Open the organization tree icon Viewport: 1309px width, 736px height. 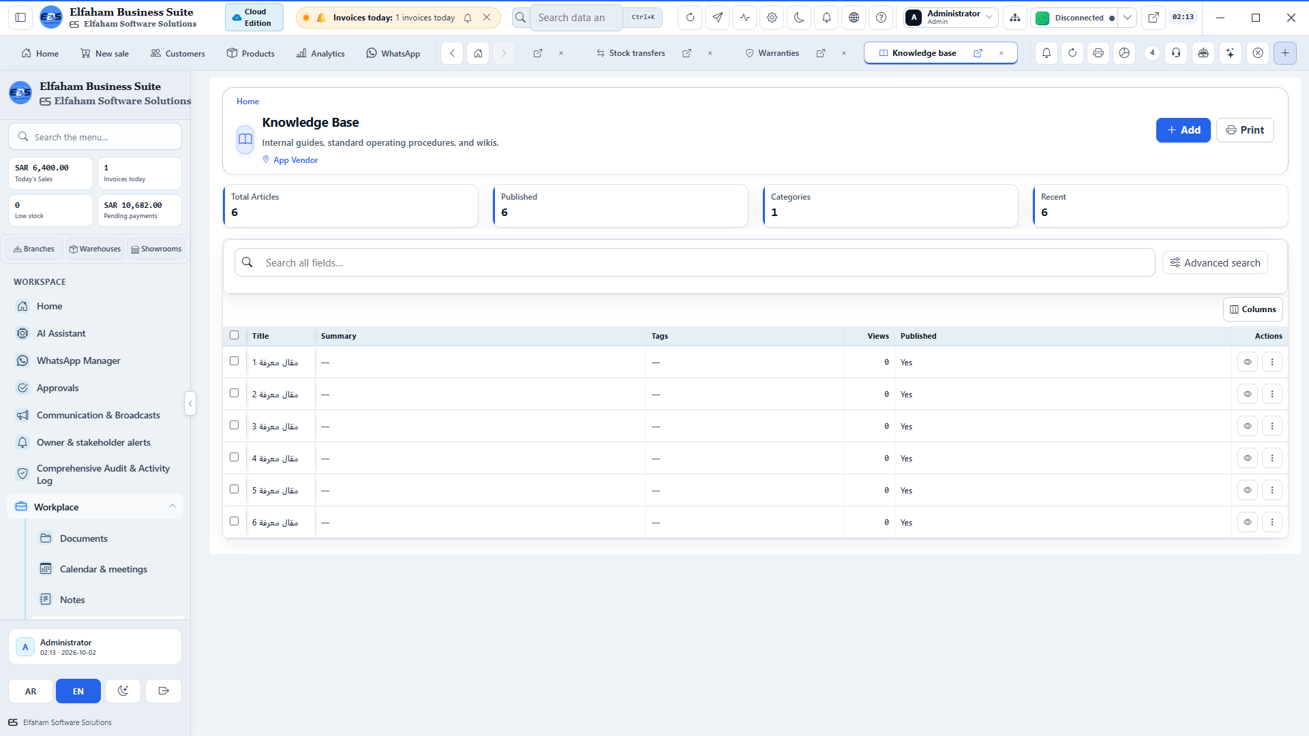(1015, 18)
